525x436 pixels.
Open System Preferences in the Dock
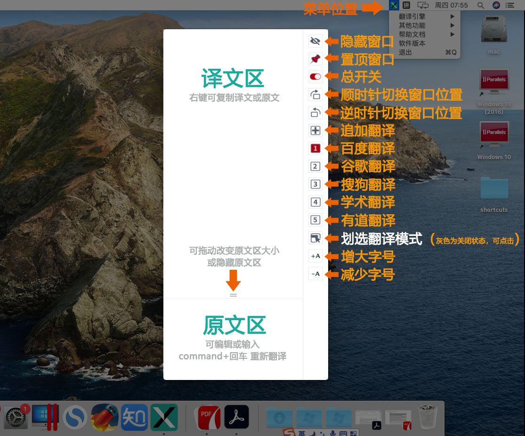[x=16, y=417]
